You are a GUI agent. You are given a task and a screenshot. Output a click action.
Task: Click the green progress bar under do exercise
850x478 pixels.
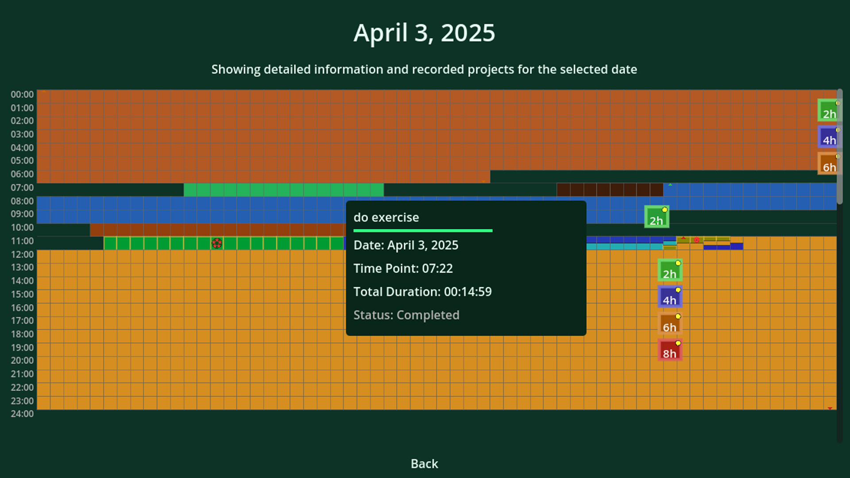(423, 231)
